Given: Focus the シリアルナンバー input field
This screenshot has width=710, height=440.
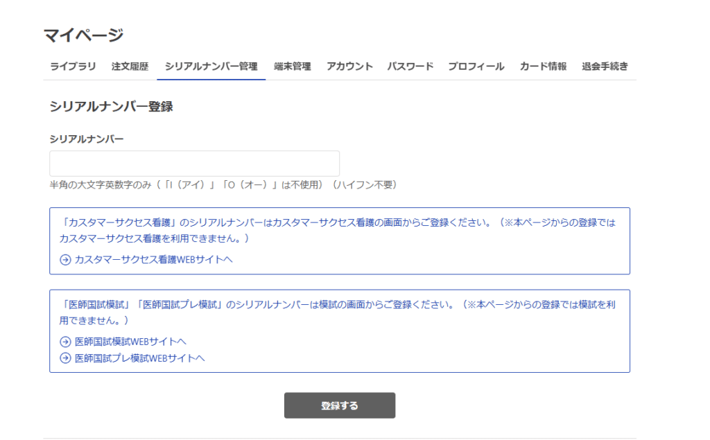Looking at the screenshot, I should [194, 164].
